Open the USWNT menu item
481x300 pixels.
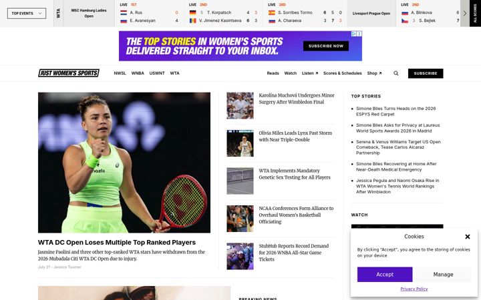click(x=157, y=73)
